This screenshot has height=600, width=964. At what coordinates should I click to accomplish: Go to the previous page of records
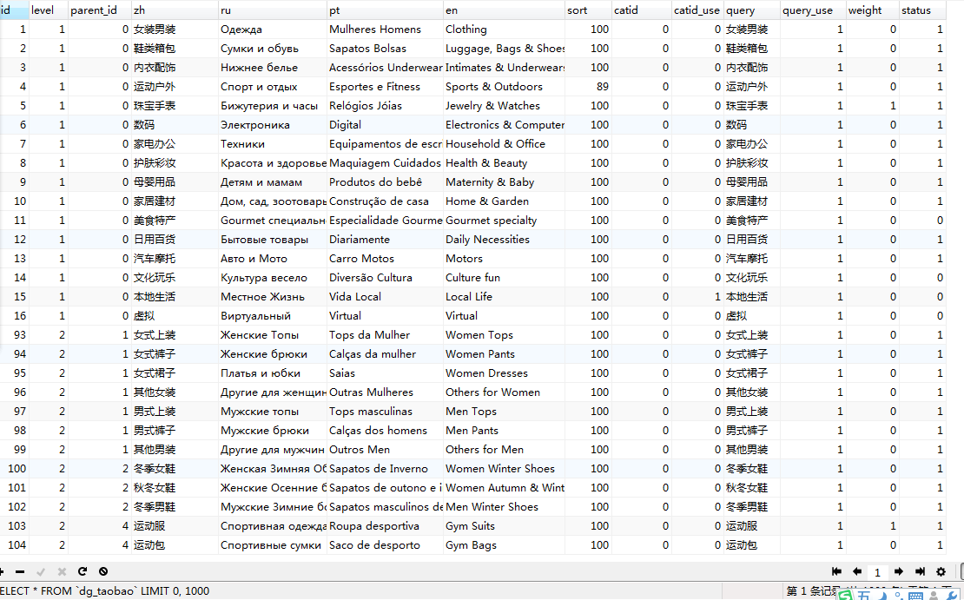[x=856, y=571]
